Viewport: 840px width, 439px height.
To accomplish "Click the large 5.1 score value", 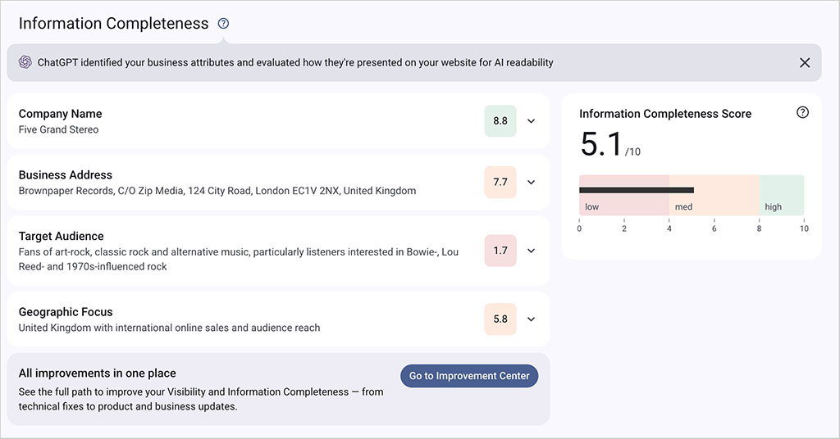I will [x=601, y=144].
